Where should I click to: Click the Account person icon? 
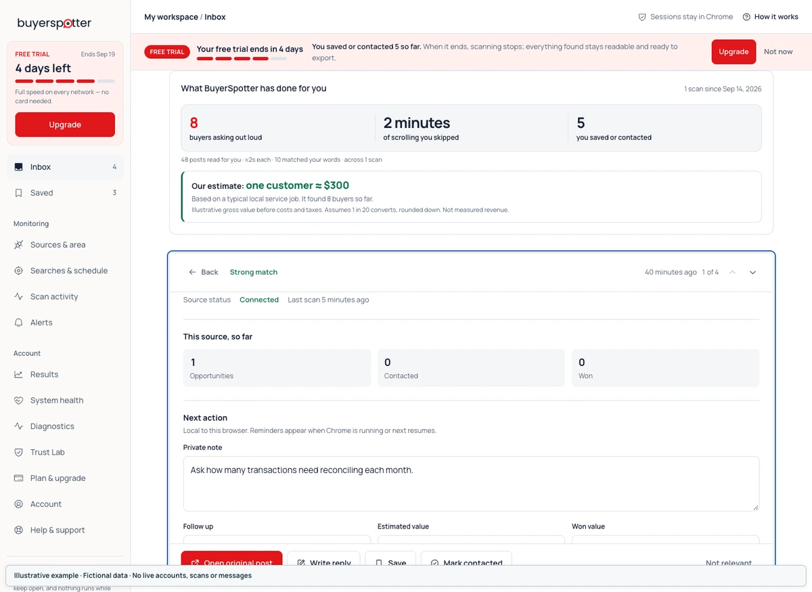18,504
